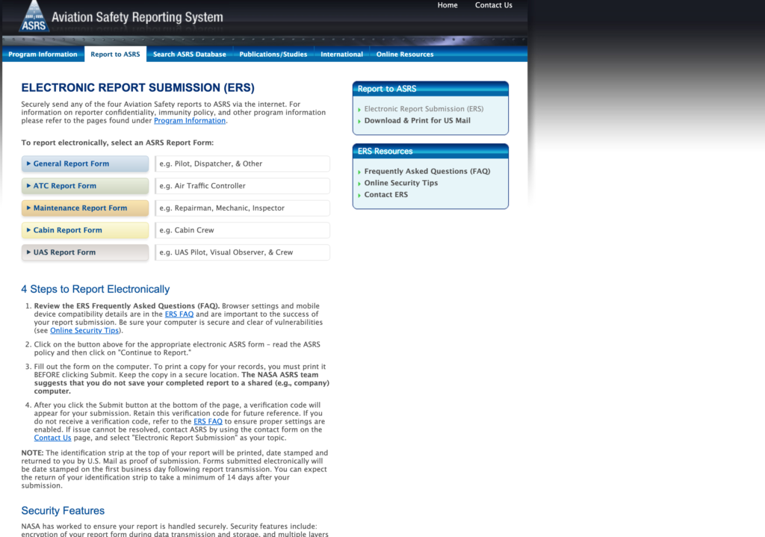Select the Program Information tab

(43, 54)
